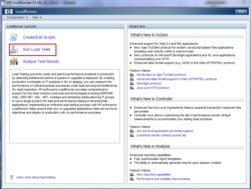Click 'Fully customizable report templates' bullet
The height and width of the screenshot is (189, 251).
158,159
